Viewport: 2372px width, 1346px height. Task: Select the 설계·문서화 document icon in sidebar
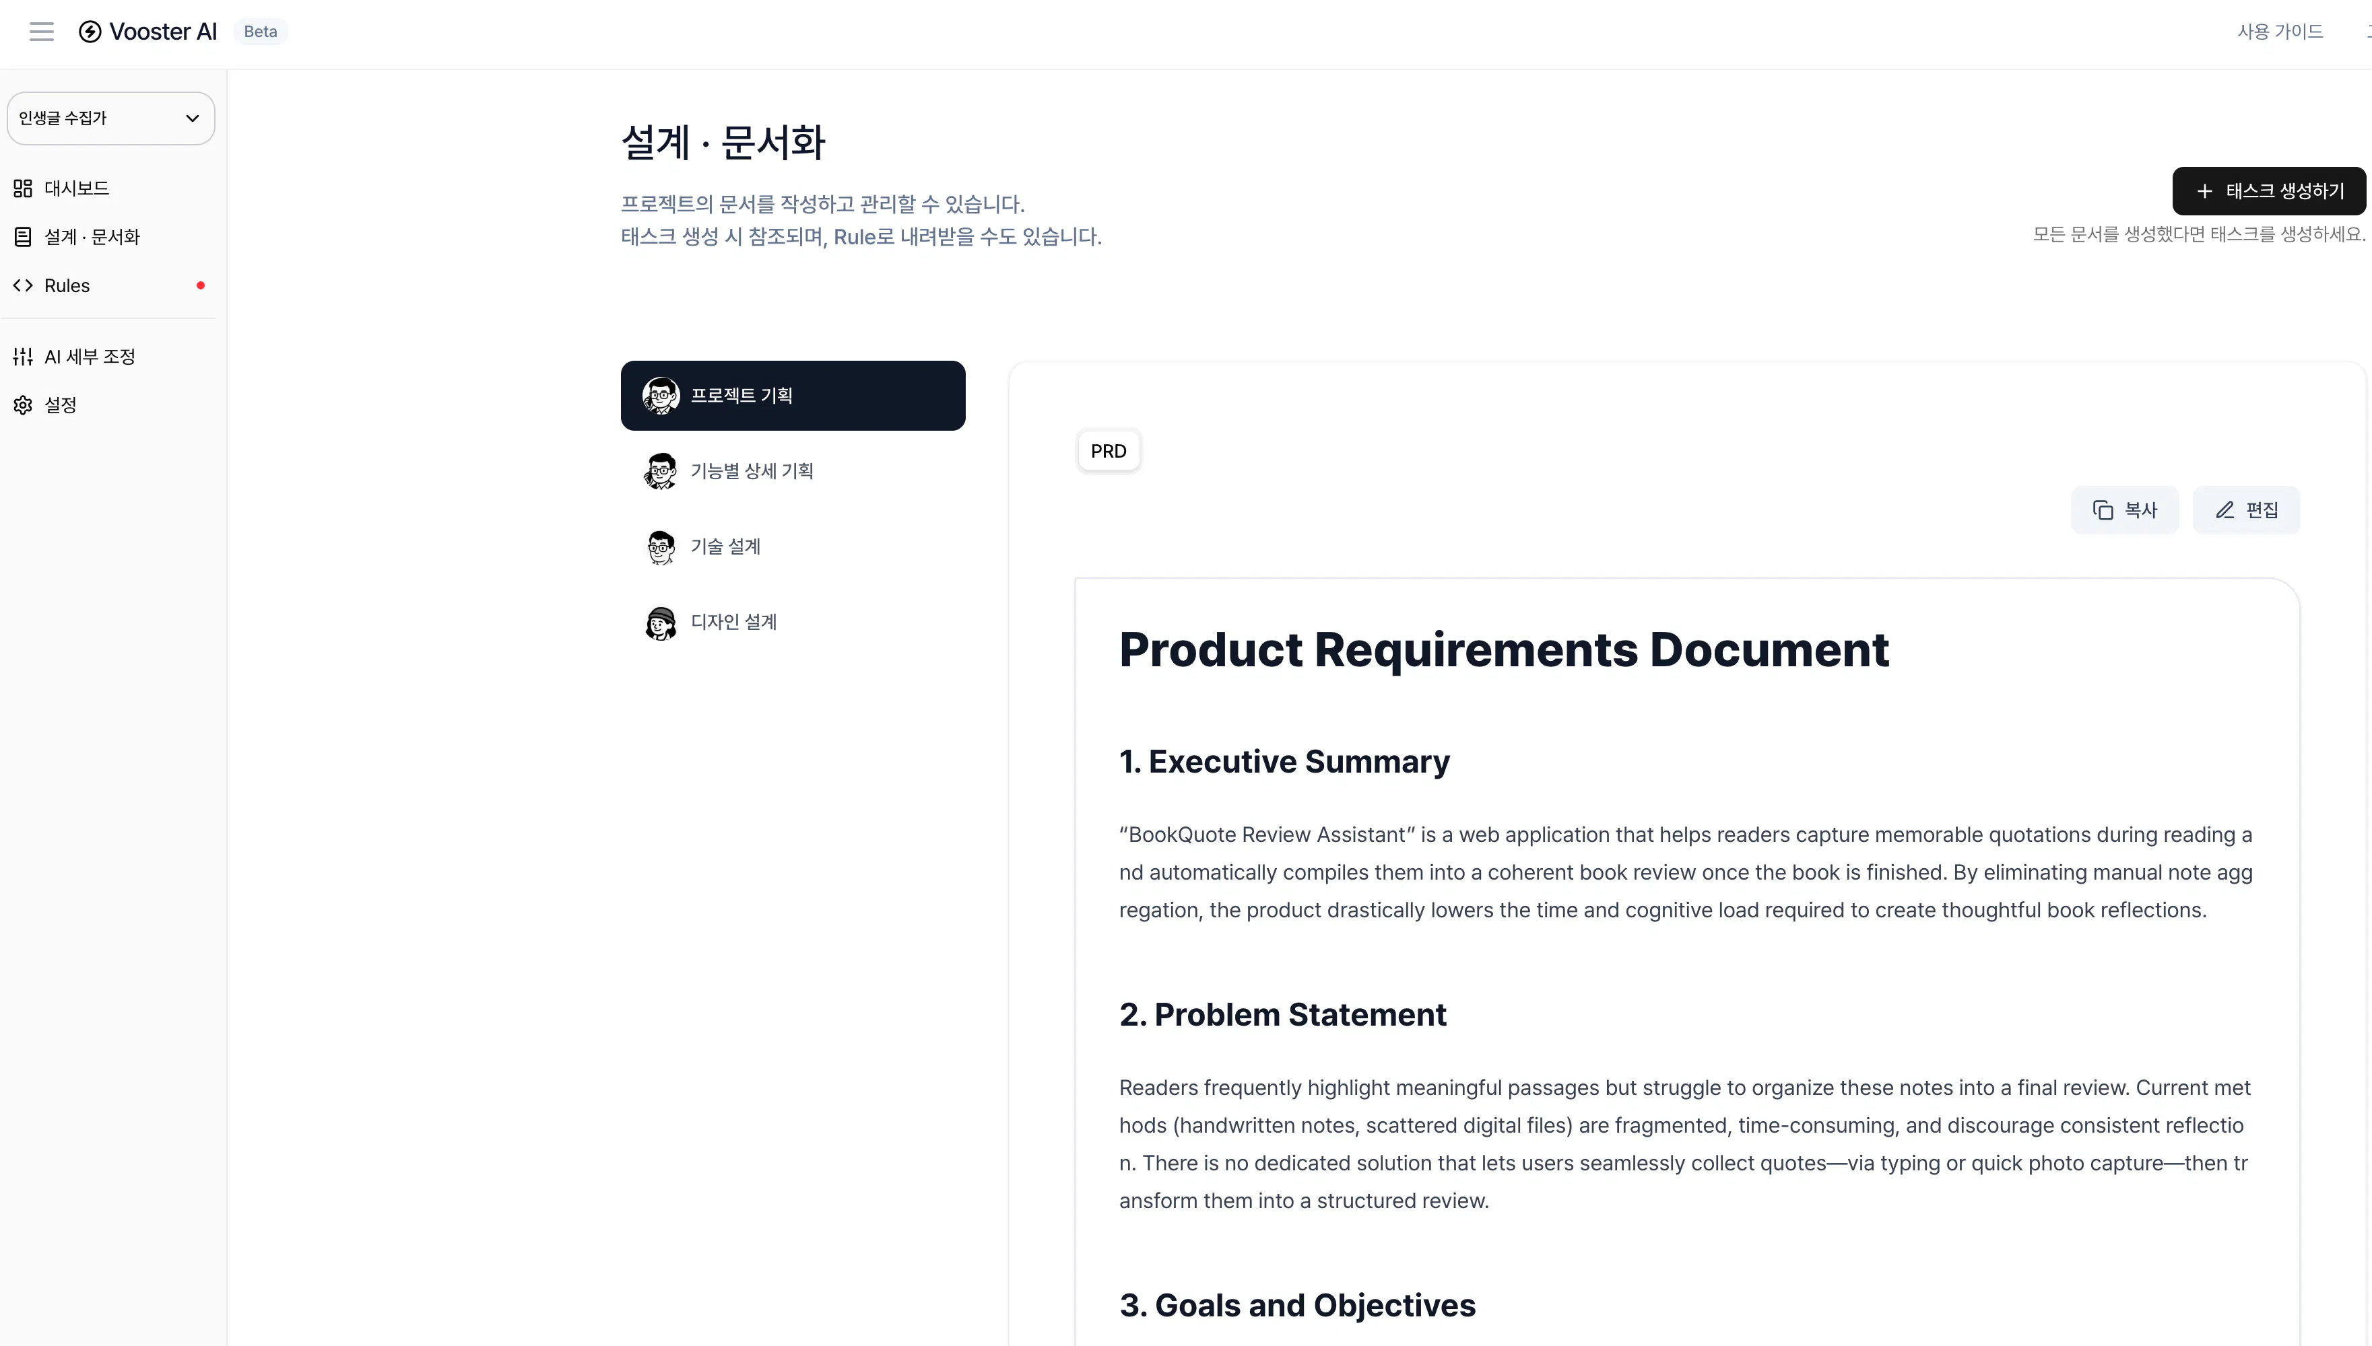(23, 237)
